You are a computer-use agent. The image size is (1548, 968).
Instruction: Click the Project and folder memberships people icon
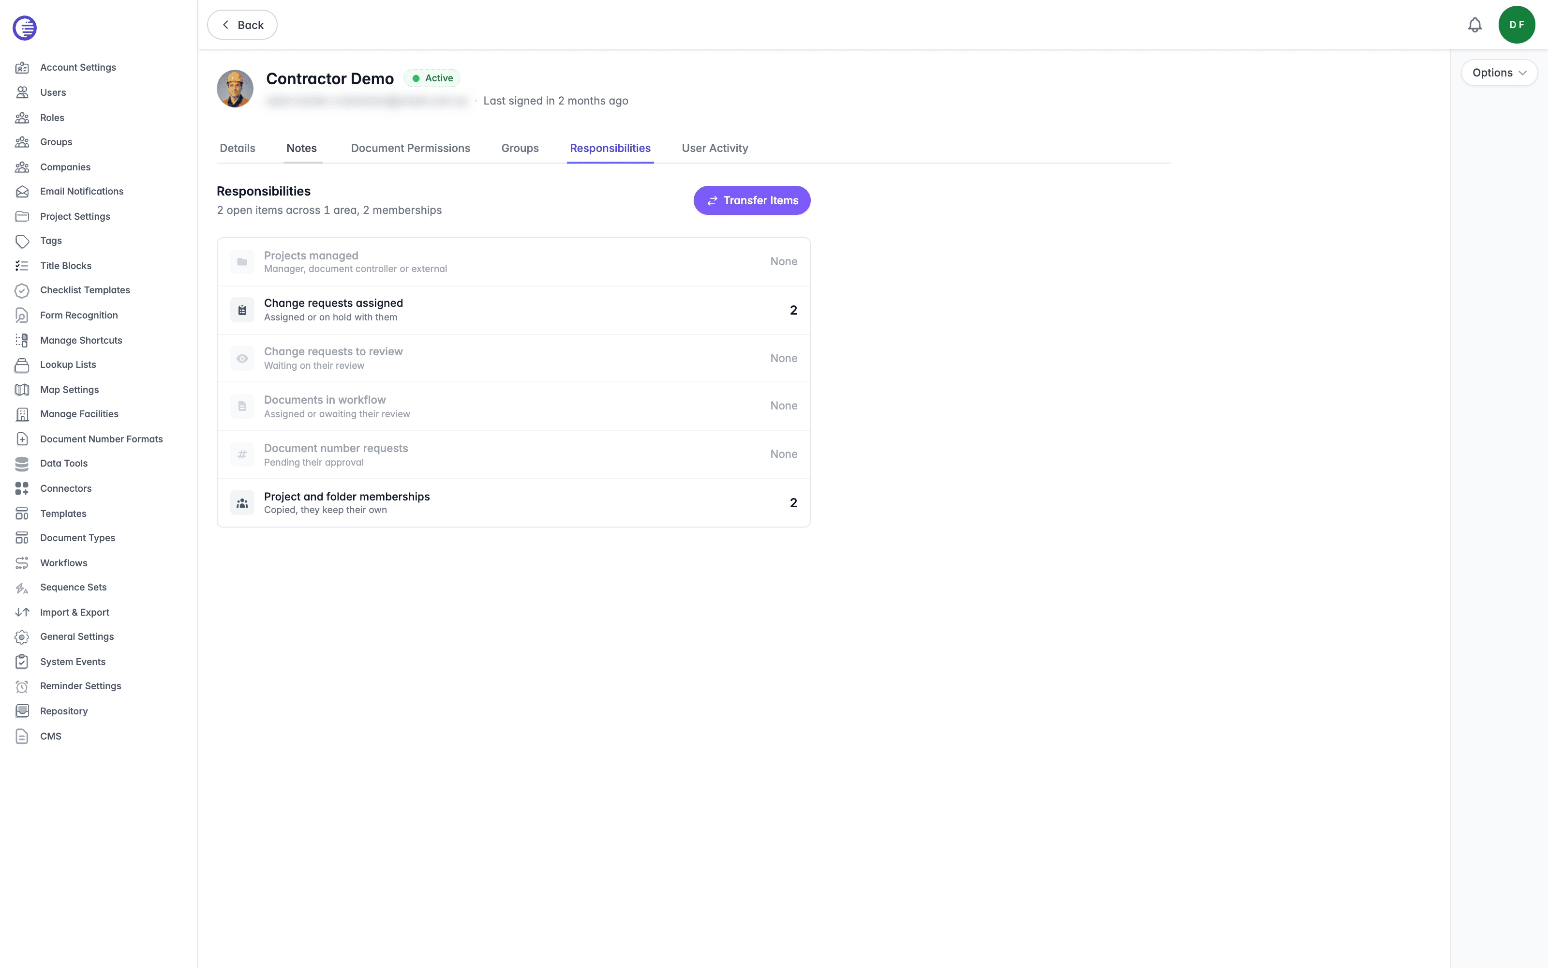[242, 503]
